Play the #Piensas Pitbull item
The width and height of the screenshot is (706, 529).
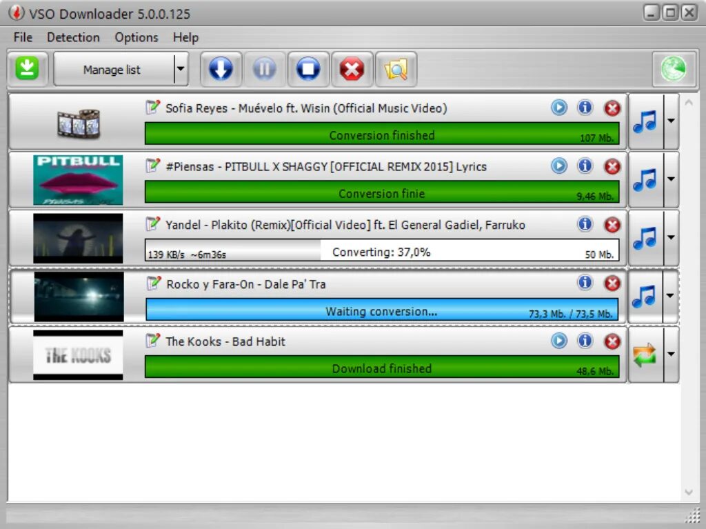click(x=558, y=166)
